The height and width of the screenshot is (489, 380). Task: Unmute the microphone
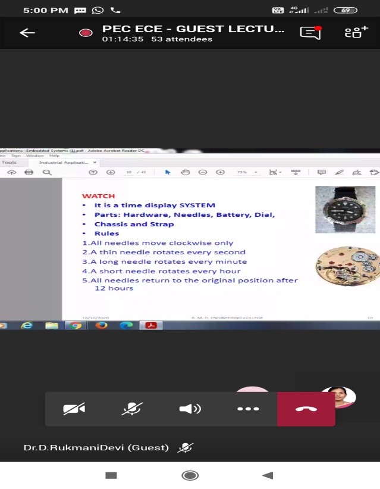click(132, 409)
